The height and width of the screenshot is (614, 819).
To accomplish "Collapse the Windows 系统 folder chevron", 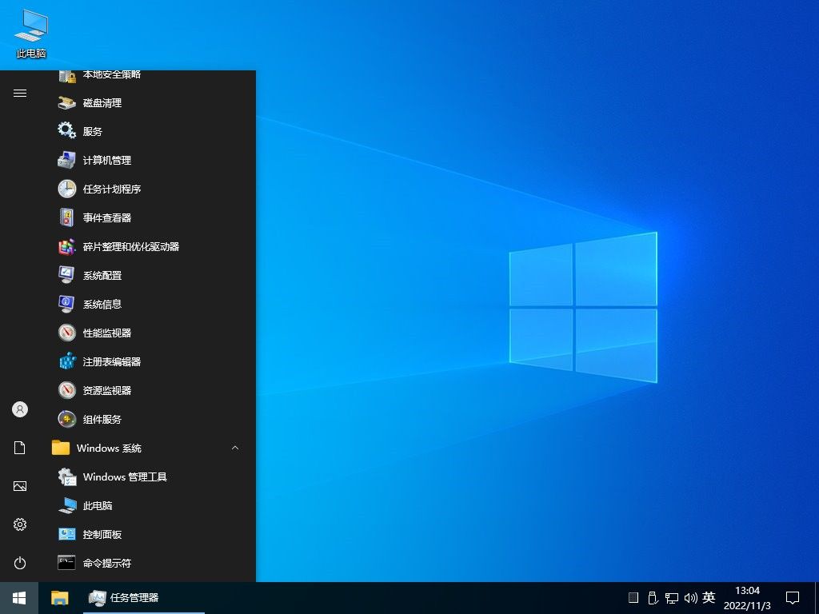I will tap(235, 448).
